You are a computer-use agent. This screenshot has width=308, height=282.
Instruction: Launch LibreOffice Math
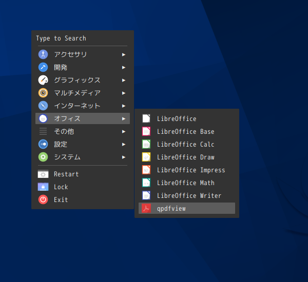187,183
